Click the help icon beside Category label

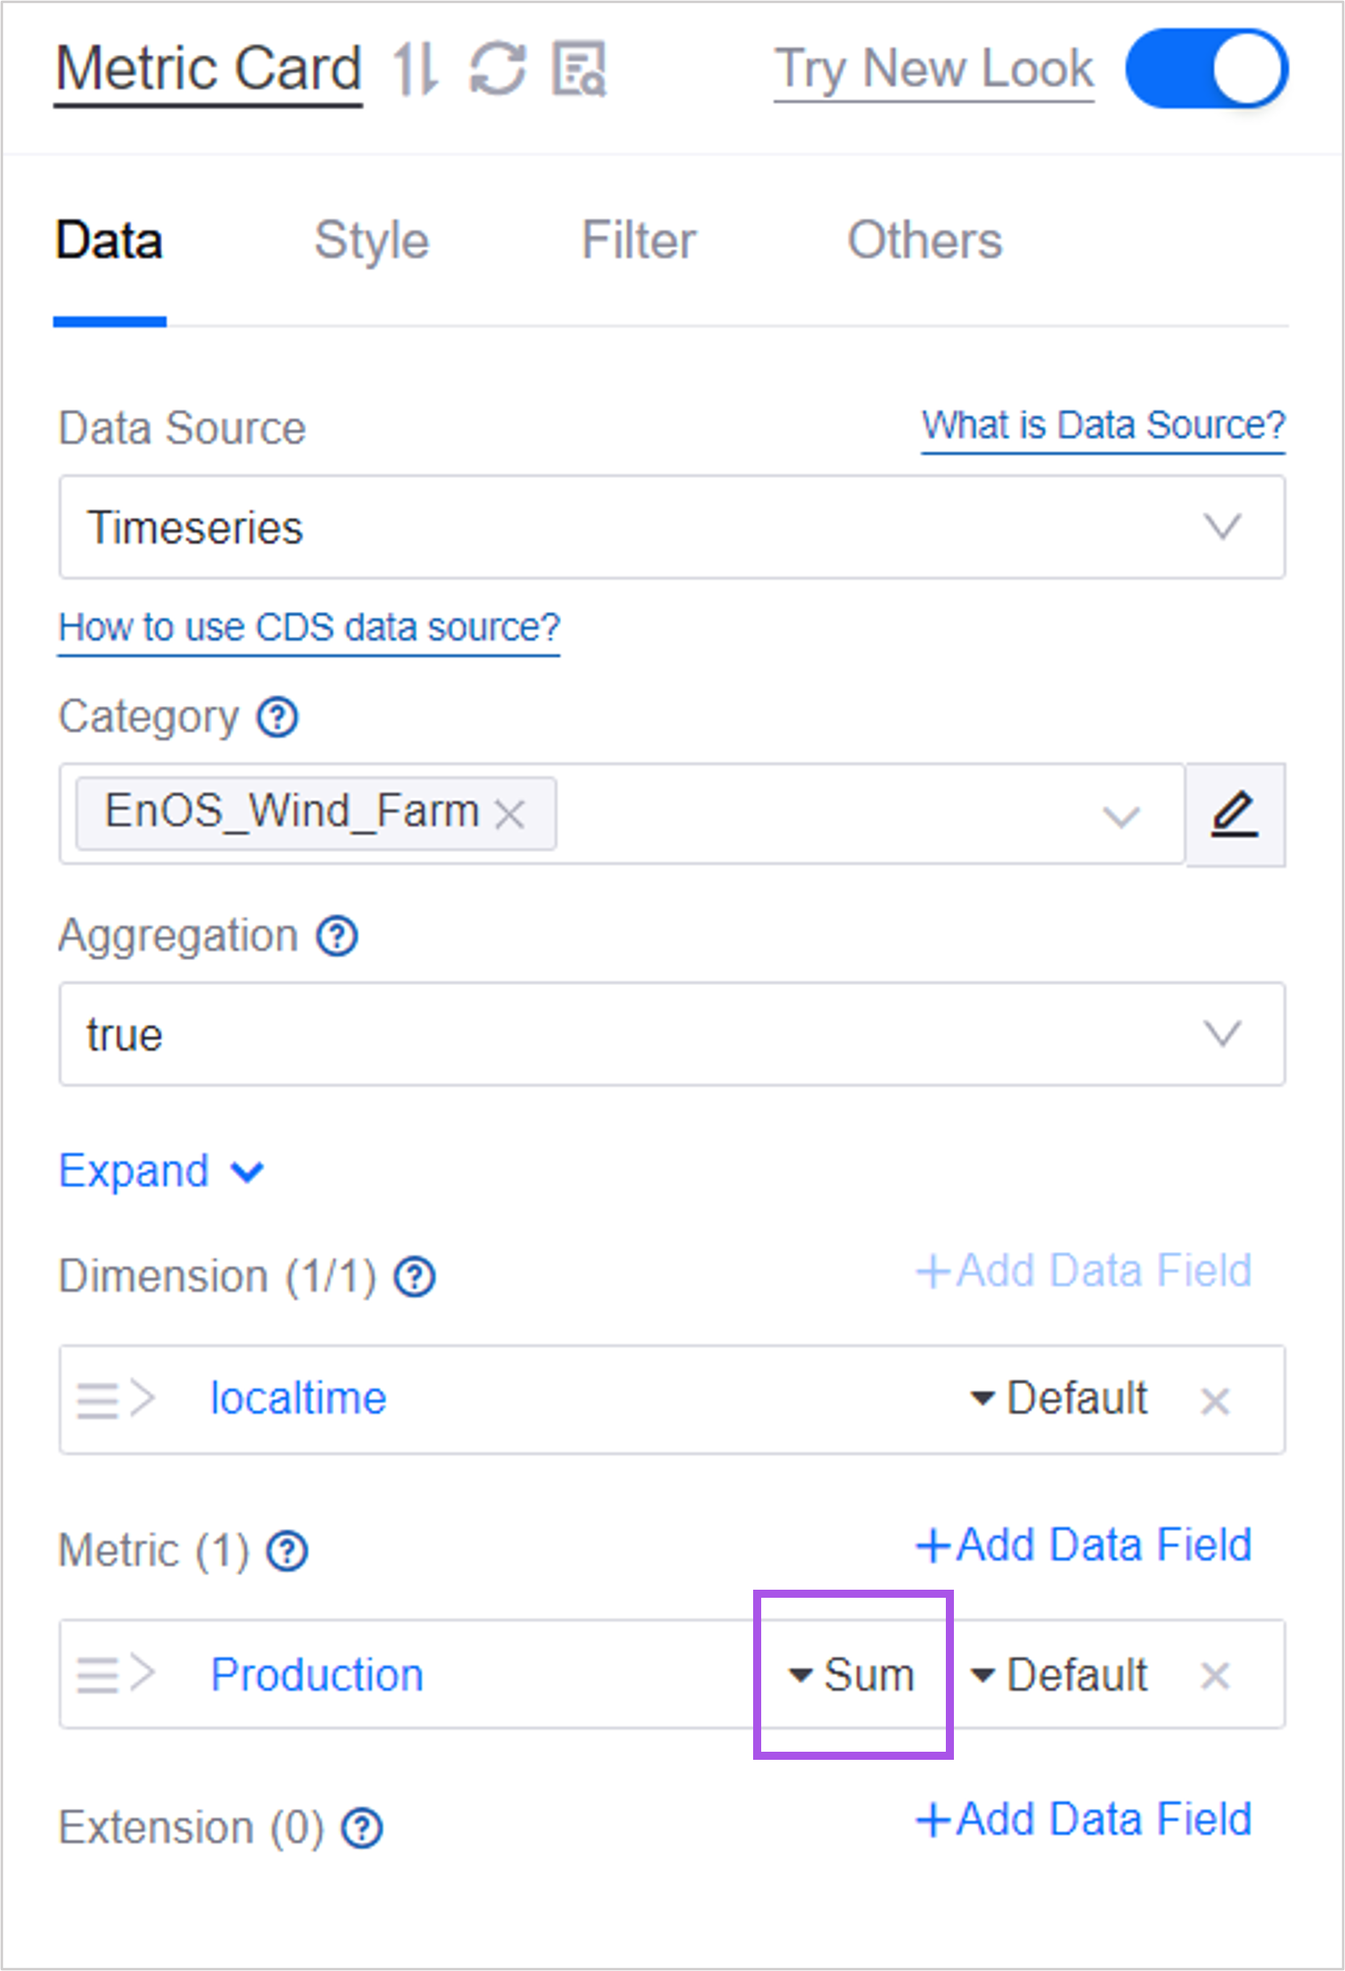tap(277, 717)
